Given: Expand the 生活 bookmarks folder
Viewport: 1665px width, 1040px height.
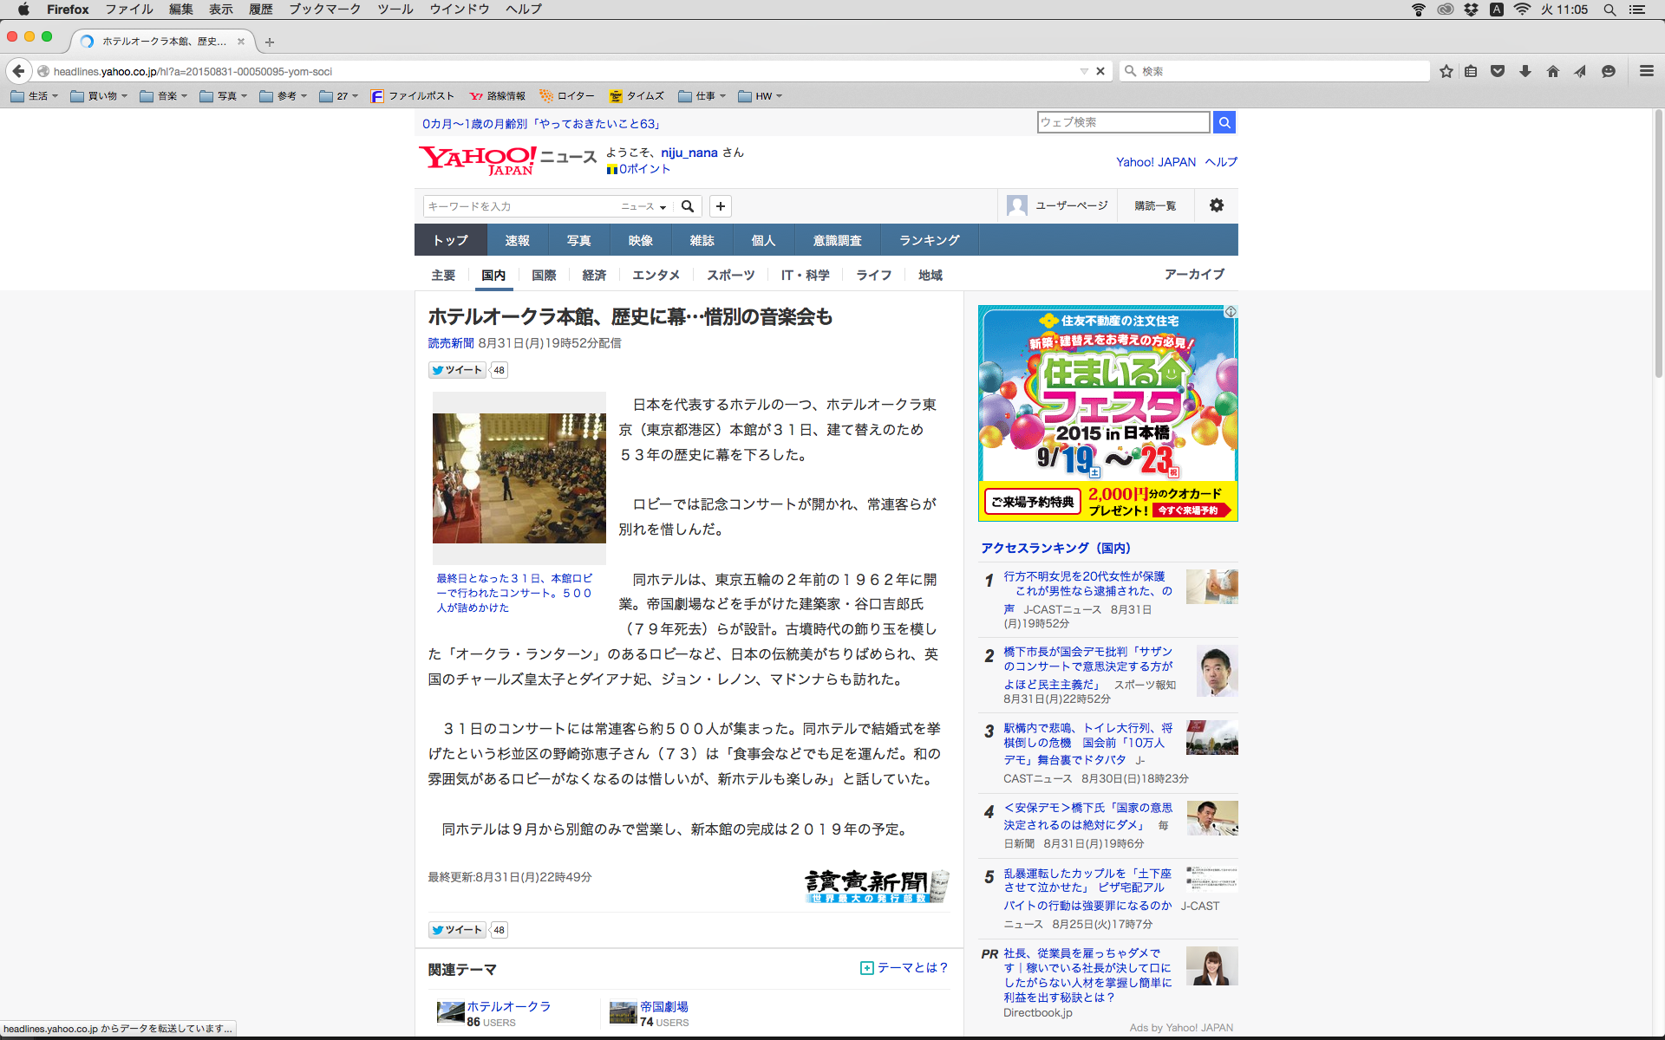Looking at the screenshot, I should (x=35, y=96).
